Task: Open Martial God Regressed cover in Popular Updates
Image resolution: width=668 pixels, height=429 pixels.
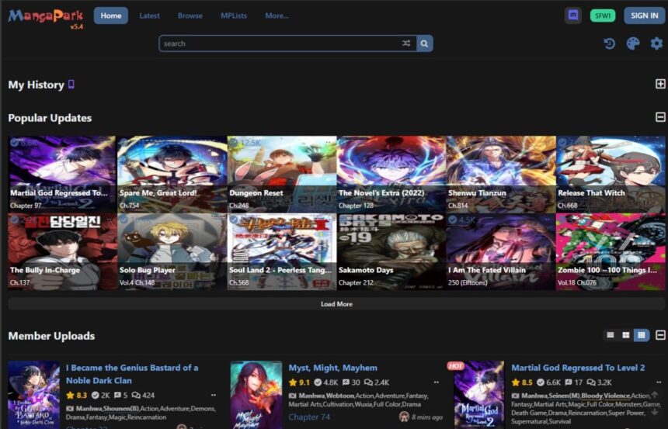Action: (62, 174)
